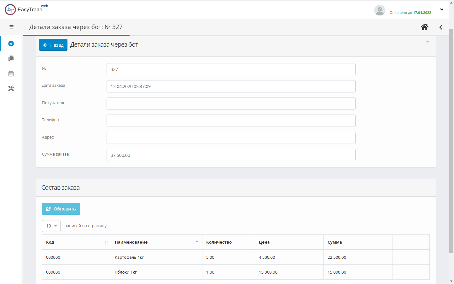Viewport: 454px width, 284px height.
Task: Open the Telegram bot section in sidebar
Action: pos(11,44)
